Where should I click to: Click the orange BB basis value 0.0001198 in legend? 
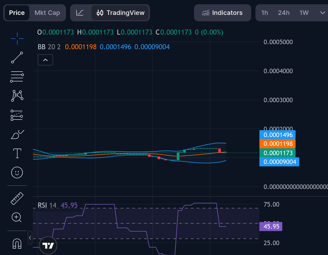click(81, 47)
